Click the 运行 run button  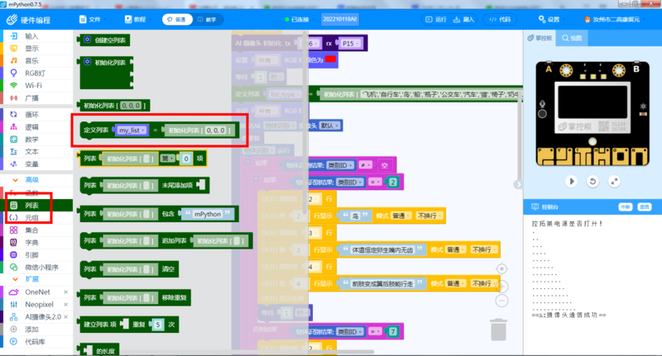(x=437, y=19)
